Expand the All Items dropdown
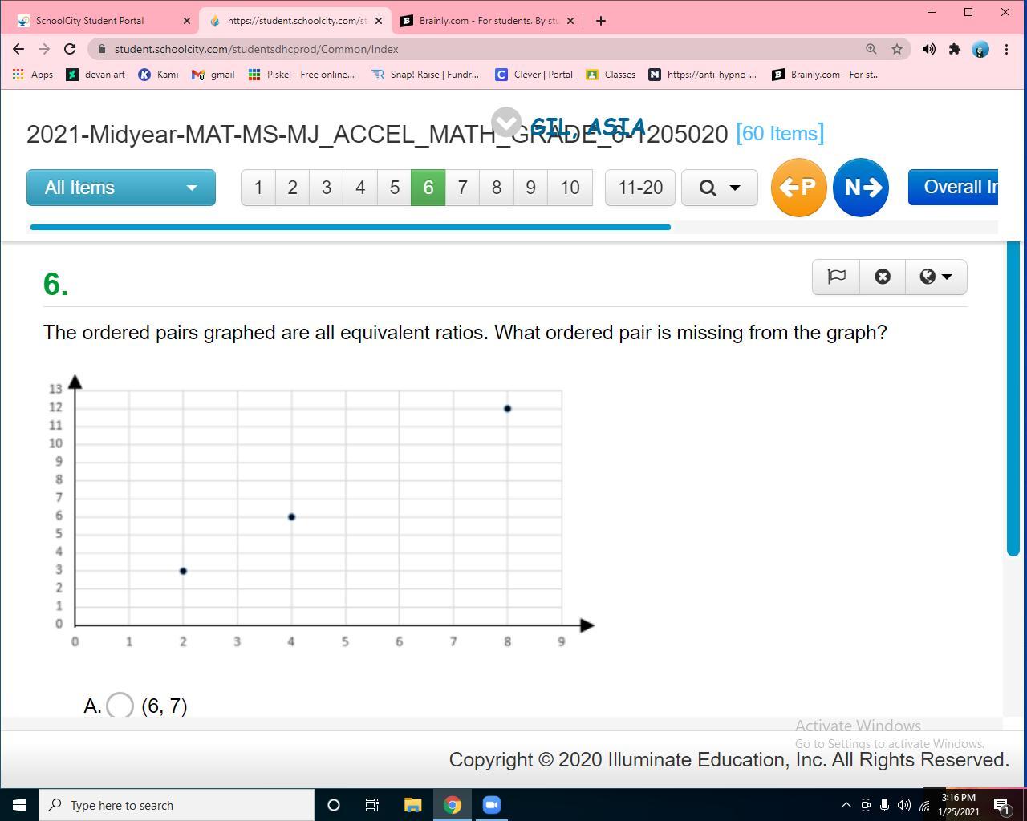This screenshot has width=1027, height=821. [121, 188]
